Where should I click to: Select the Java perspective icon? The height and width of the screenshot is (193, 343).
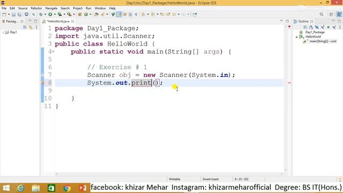coord(339,14)
